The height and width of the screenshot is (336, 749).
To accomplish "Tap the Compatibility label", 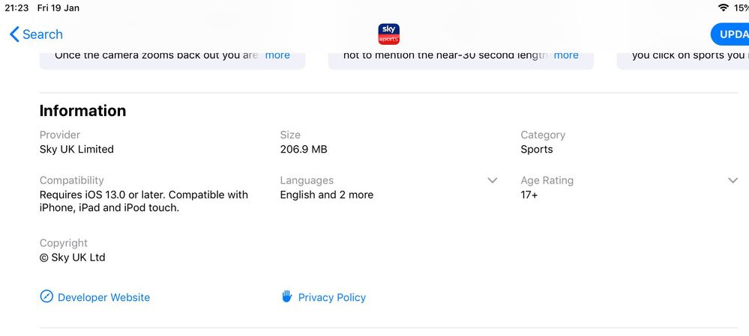I will coord(72,180).
